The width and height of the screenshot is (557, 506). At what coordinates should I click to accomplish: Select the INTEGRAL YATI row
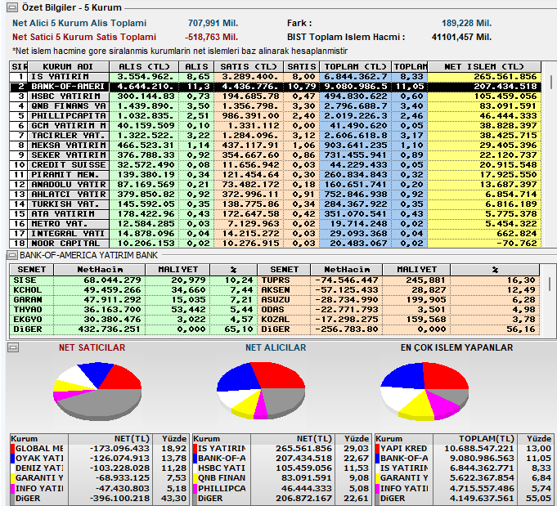coord(276,234)
